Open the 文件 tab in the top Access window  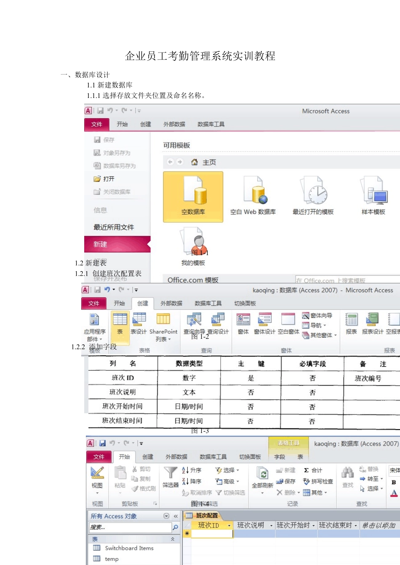(x=97, y=124)
